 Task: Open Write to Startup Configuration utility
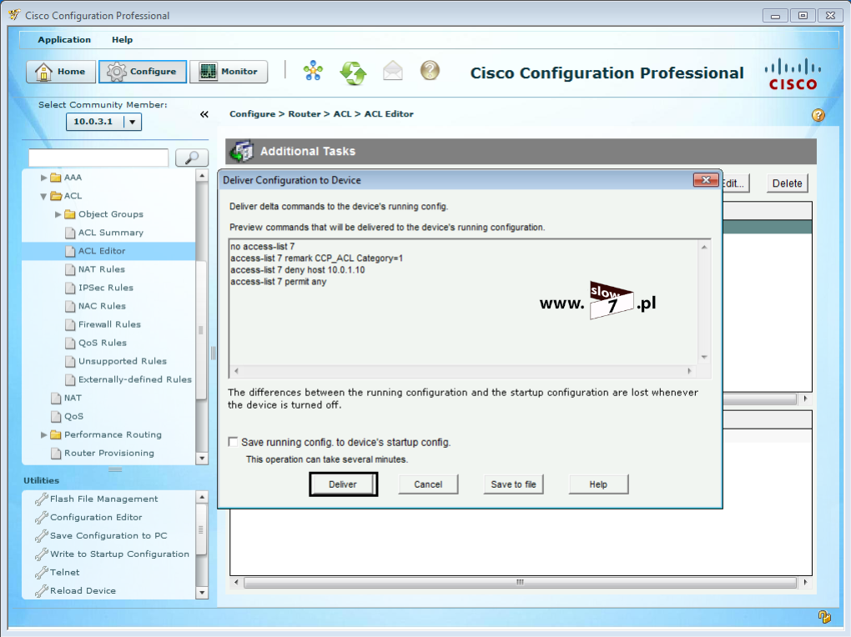pos(119,554)
